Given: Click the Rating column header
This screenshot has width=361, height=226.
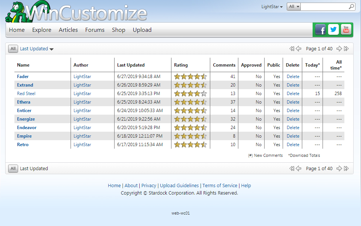Looking at the screenshot, I should 181,65.
